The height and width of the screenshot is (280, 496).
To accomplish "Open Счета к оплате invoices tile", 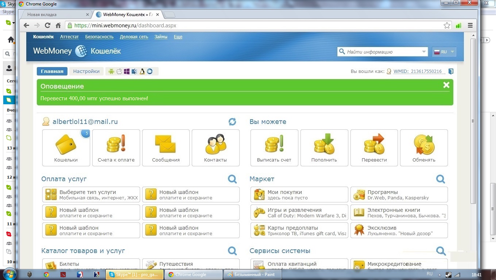I will click(x=116, y=148).
